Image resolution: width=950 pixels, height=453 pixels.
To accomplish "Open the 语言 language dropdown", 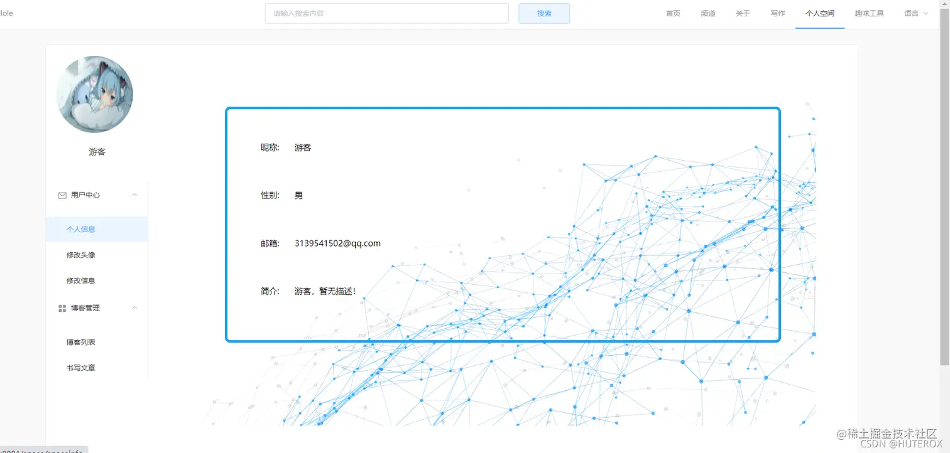I will click(x=916, y=13).
